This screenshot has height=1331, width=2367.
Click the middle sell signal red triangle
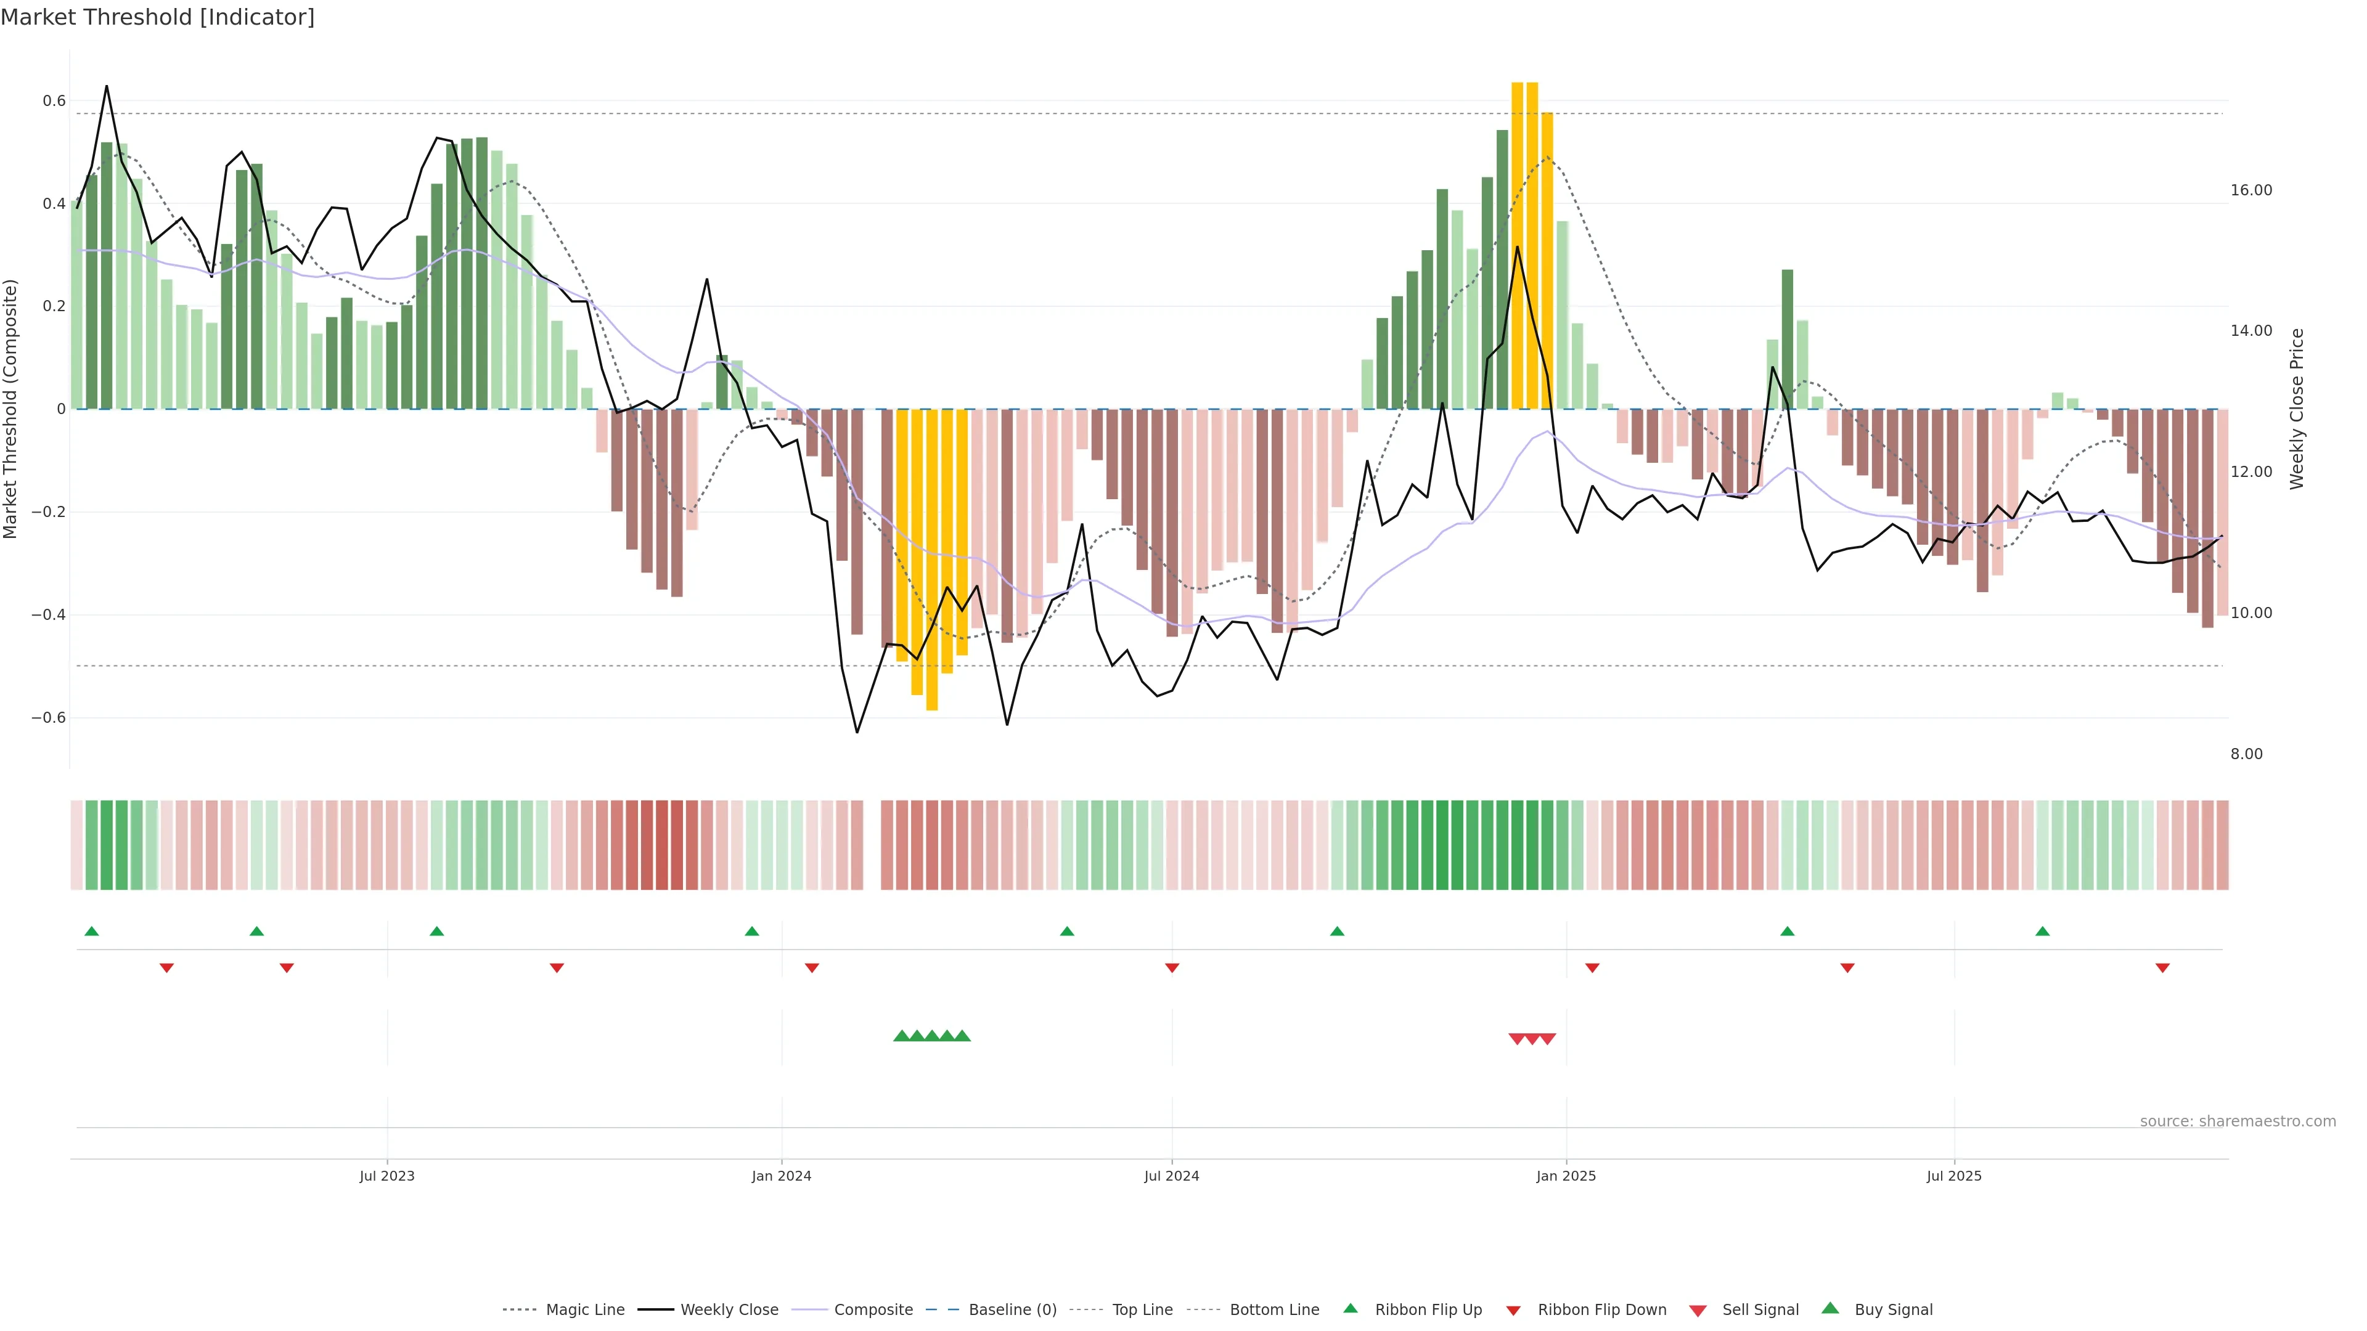[1532, 1039]
